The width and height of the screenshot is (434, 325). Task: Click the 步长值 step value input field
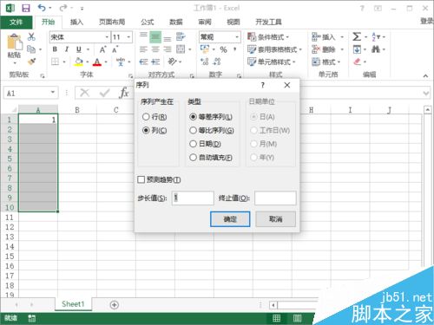coord(193,198)
